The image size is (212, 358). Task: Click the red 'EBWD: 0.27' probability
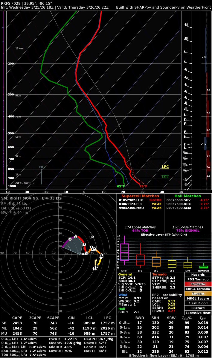164,311
